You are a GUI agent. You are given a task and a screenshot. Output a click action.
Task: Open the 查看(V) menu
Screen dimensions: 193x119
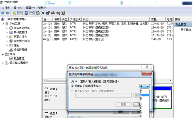tap(30, 8)
